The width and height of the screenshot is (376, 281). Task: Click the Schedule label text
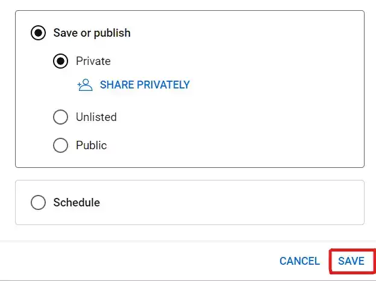coord(77,202)
